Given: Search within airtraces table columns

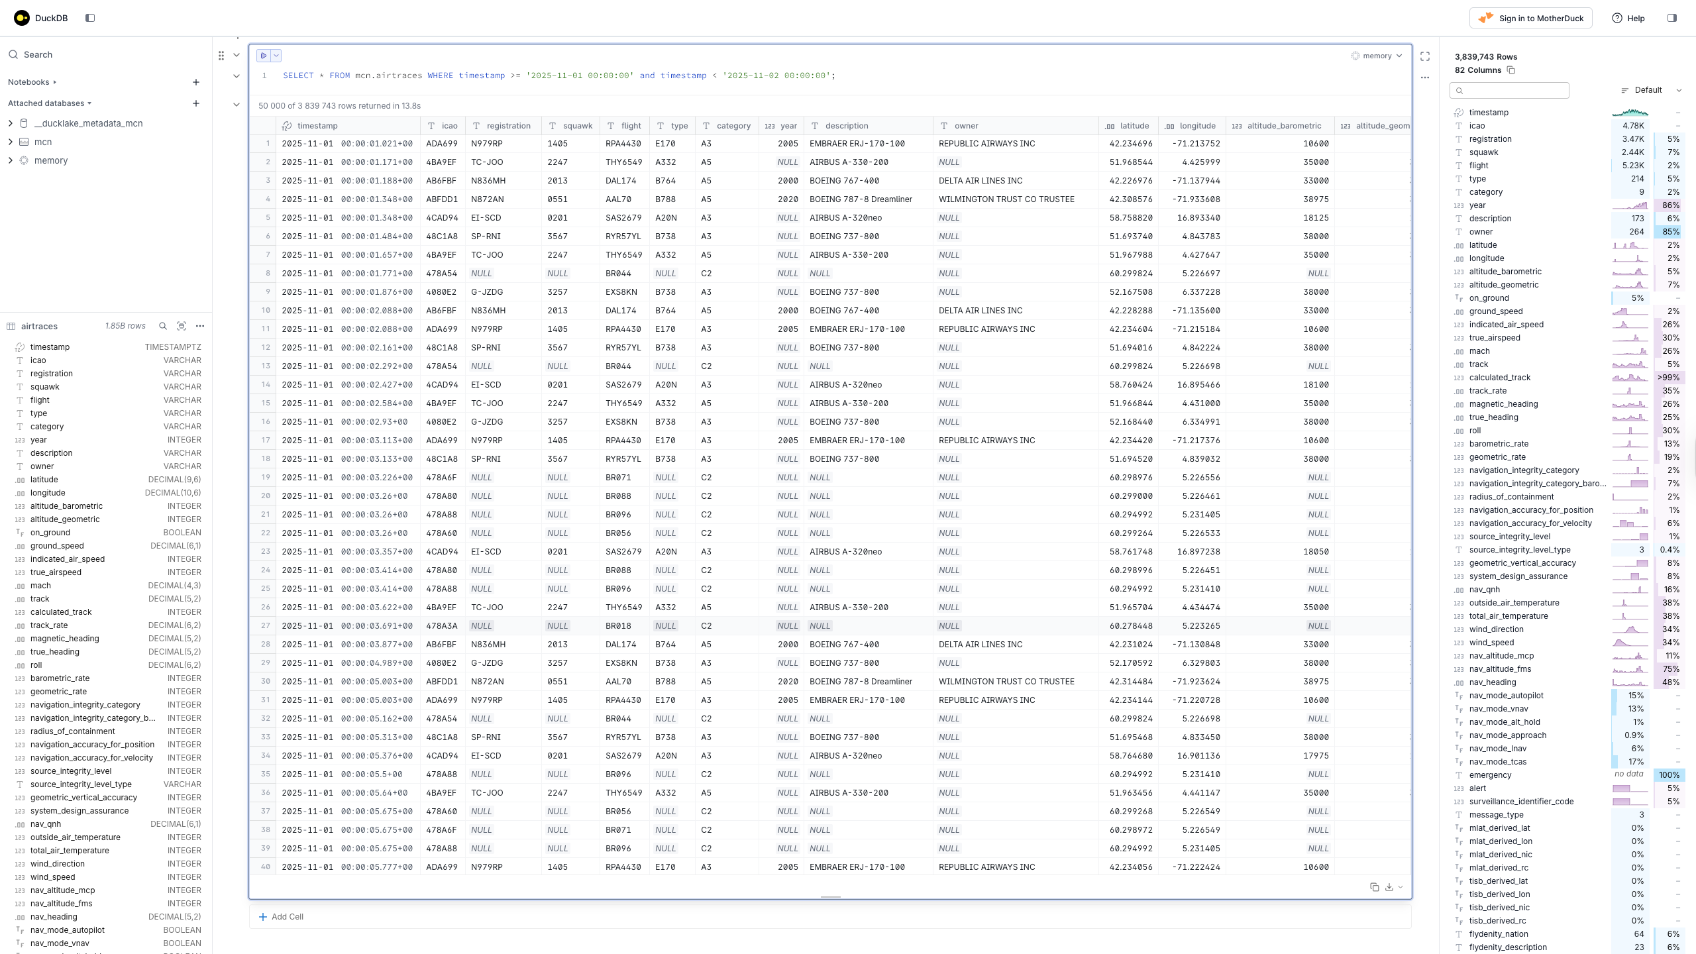Looking at the screenshot, I should [162, 326].
